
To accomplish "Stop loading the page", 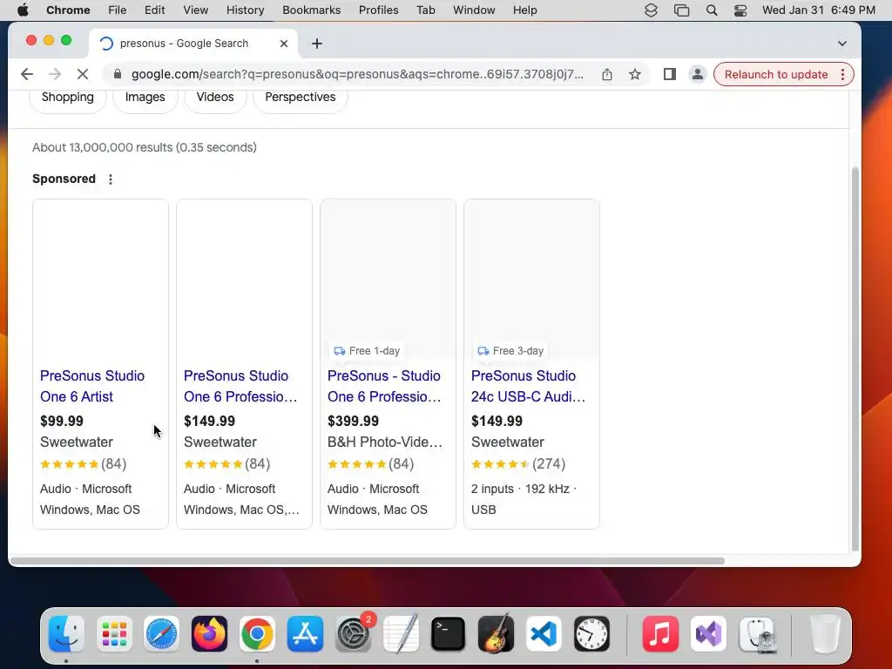I will click(83, 74).
